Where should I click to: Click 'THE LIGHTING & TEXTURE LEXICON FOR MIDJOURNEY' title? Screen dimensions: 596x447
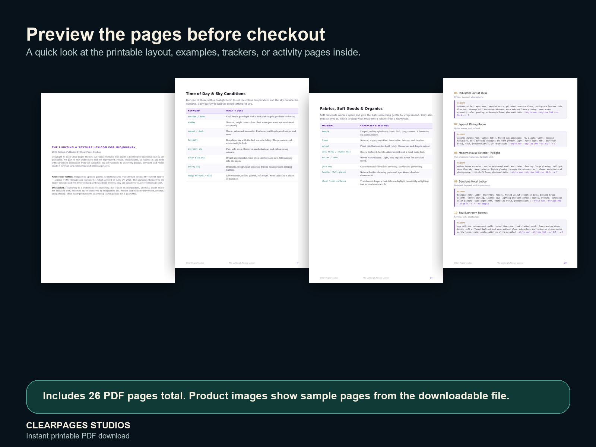click(x=93, y=148)
